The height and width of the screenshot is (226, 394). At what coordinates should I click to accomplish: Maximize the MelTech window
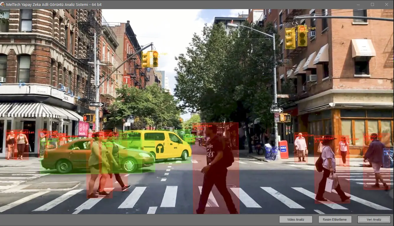point(372,4)
